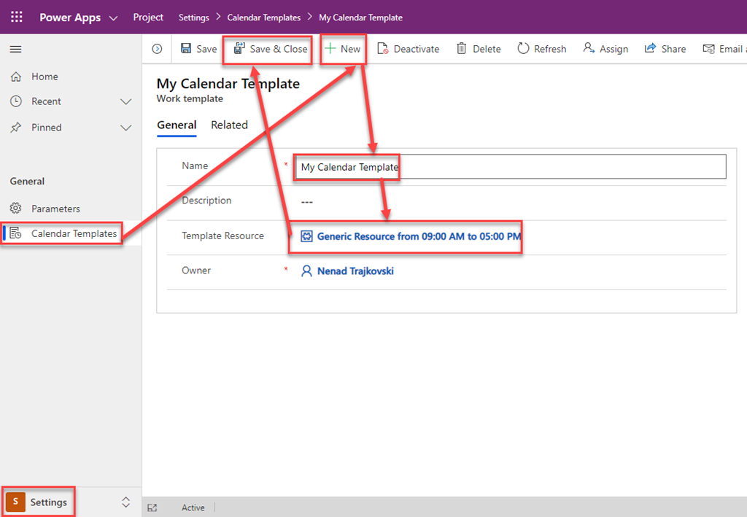Open the Power Apps dropdown chevron

pyautogui.click(x=113, y=18)
